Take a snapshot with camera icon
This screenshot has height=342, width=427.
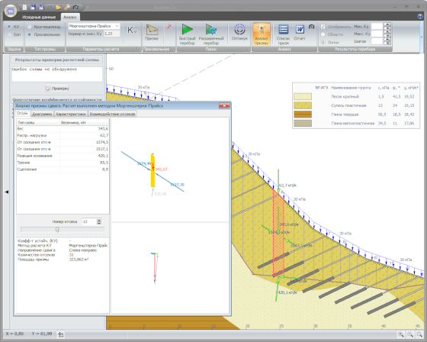pyautogui.click(x=312, y=27)
